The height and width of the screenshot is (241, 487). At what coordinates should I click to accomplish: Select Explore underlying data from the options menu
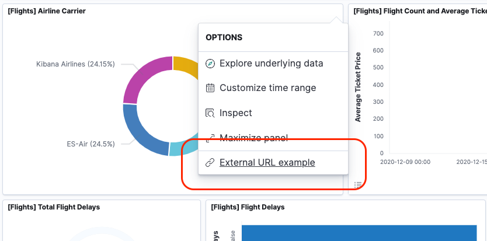271,63
